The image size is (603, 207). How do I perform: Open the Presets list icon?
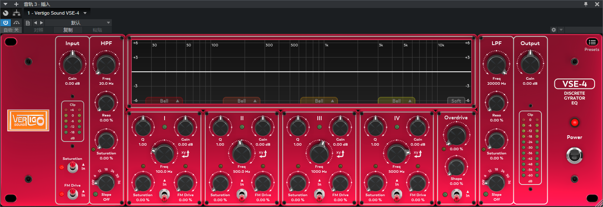coord(592,42)
